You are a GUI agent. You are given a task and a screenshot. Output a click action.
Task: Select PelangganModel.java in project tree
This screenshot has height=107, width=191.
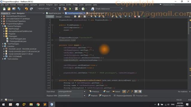click(18, 41)
